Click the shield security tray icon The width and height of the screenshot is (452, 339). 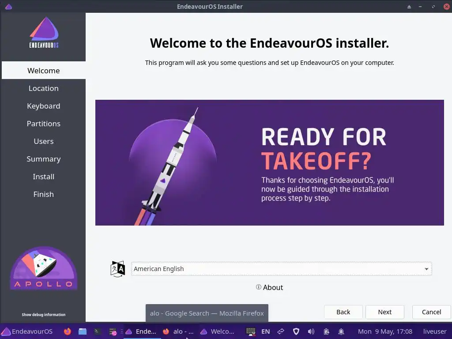[296, 331]
